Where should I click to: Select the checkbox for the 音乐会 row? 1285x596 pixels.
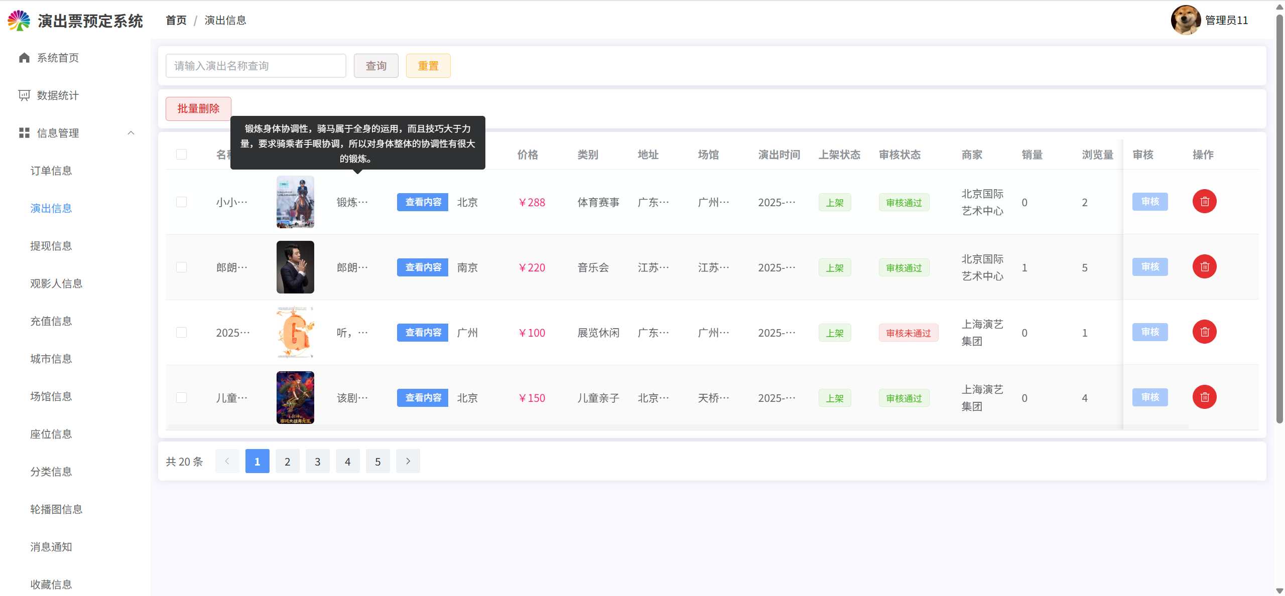click(182, 267)
